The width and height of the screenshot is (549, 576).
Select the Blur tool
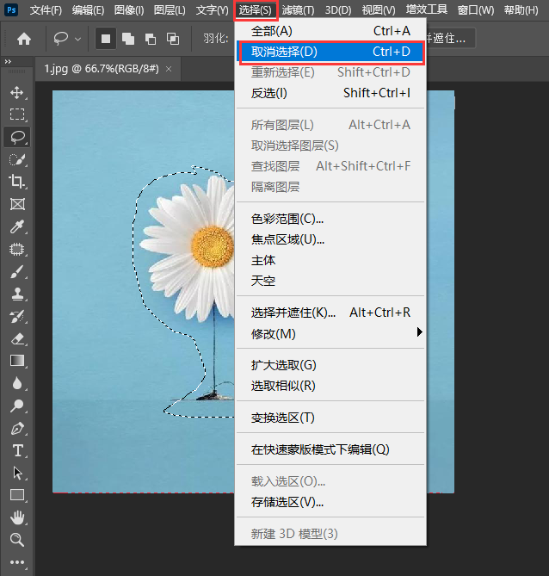(17, 383)
